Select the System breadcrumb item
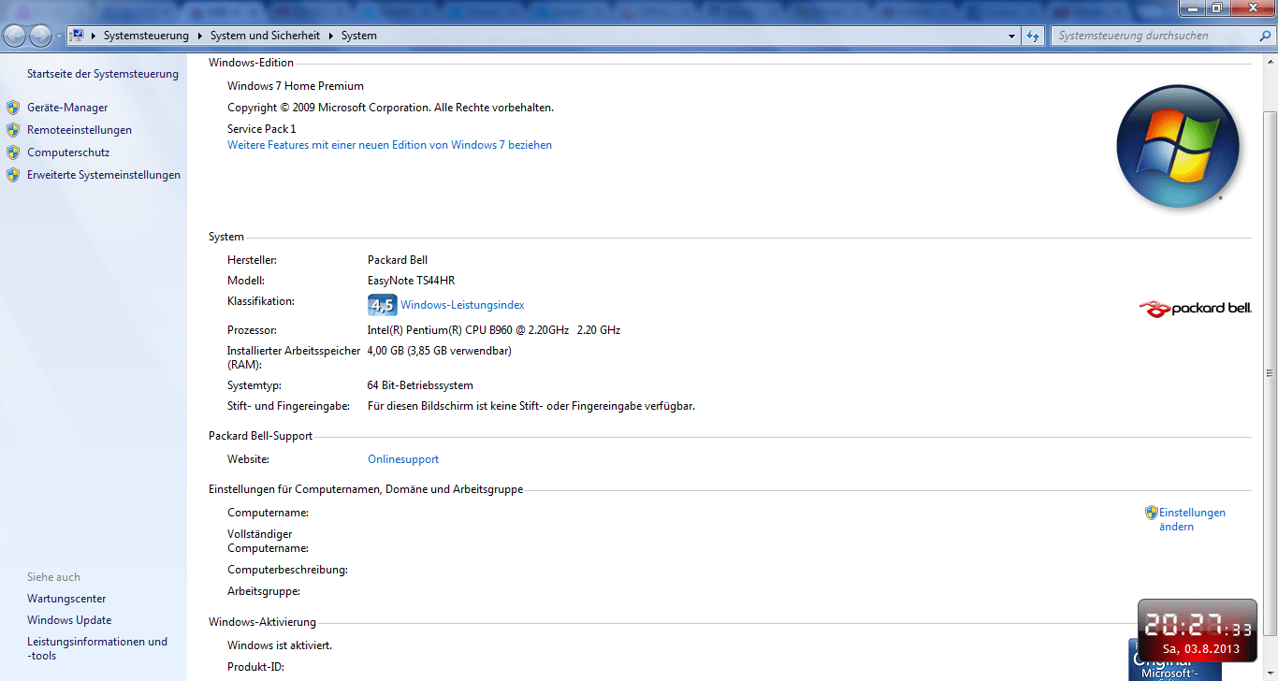 [x=359, y=36]
